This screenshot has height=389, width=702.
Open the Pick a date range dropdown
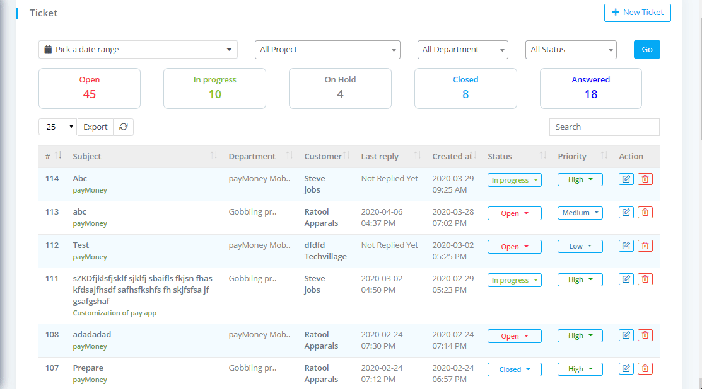click(x=138, y=50)
